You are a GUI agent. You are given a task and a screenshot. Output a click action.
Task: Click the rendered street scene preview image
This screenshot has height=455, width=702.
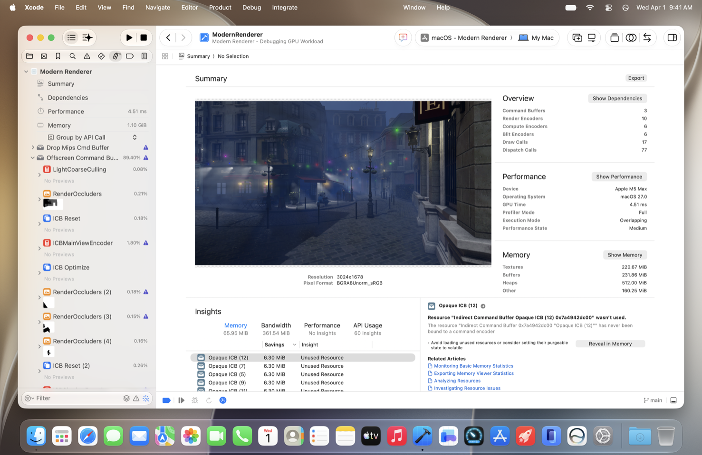click(343, 183)
